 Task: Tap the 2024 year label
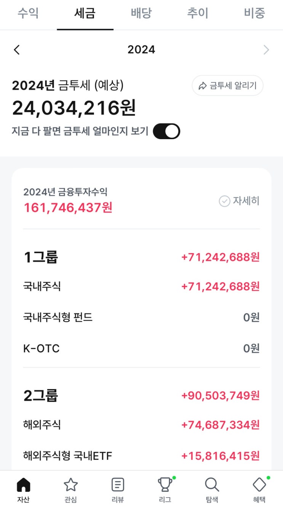(x=141, y=50)
